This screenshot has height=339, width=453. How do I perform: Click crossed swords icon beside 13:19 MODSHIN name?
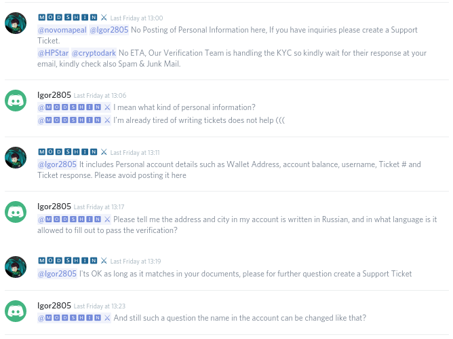tap(104, 261)
